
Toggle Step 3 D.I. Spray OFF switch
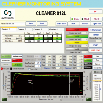[x=48, y=38]
